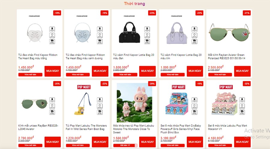The width and height of the screenshot is (270, 149).
Task: Open Kính mắt unisex RayBan RB3026-L2846 Aviator link
Action: [38, 127]
